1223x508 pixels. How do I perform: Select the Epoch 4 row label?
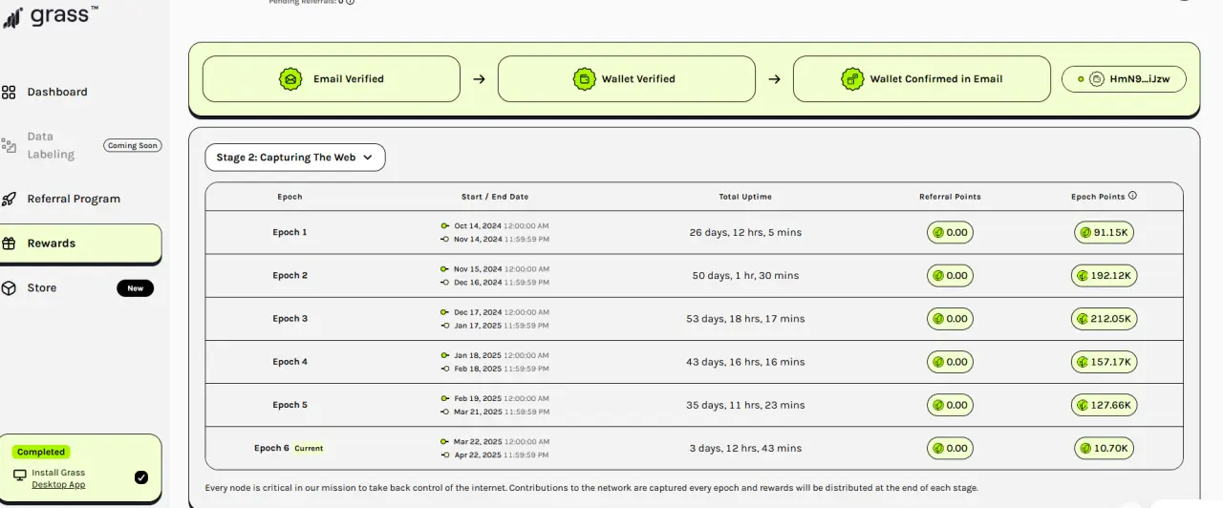coord(290,362)
